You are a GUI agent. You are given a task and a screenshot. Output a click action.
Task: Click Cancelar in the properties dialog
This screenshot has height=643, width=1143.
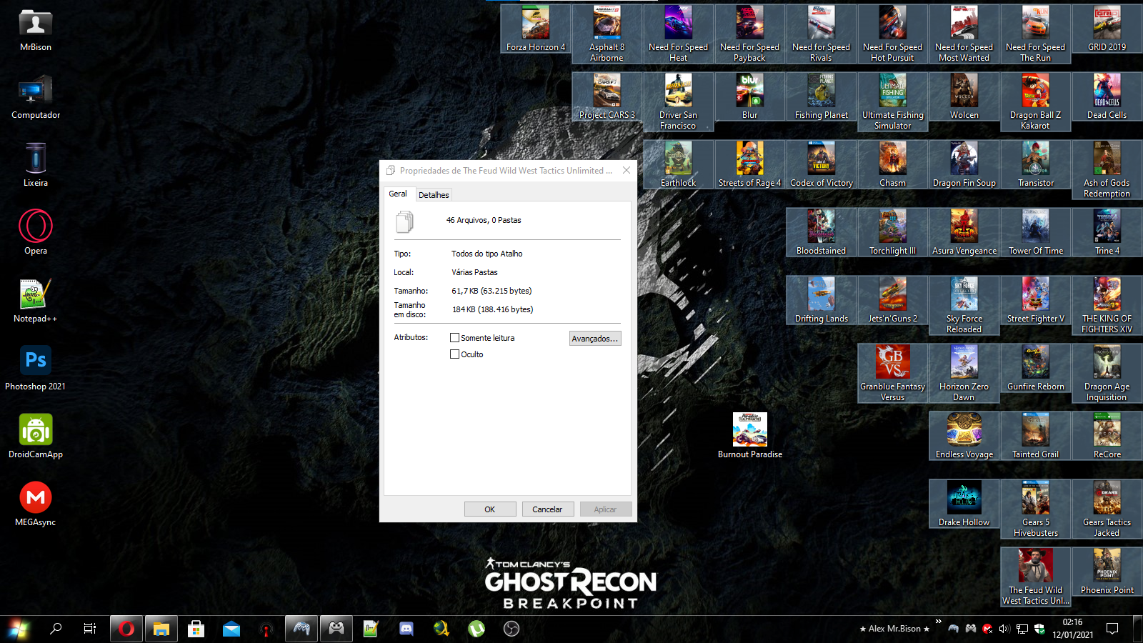547,509
